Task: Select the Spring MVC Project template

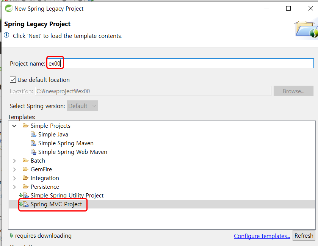Action: click(56, 204)
